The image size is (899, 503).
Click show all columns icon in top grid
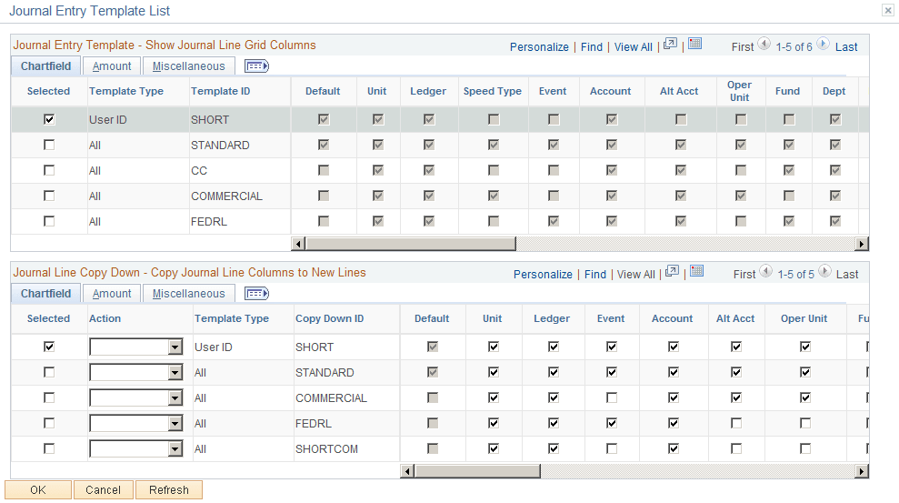pyautogui.click(x=257, y=66)
